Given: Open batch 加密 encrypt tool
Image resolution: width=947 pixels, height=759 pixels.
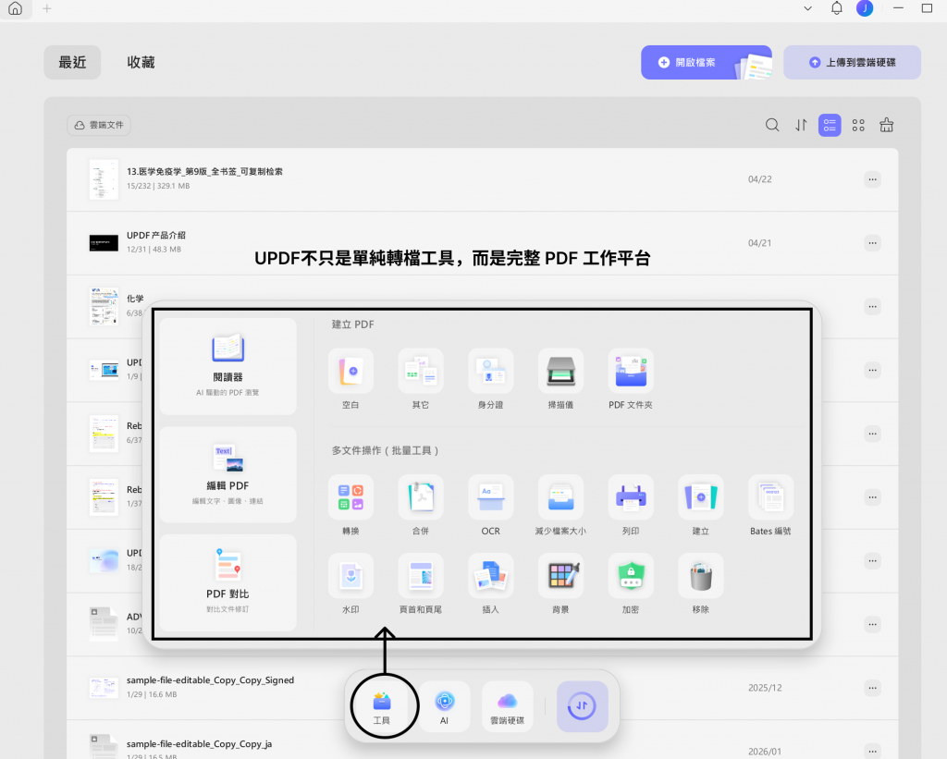Looking at the screenshot, I should 631,575.
